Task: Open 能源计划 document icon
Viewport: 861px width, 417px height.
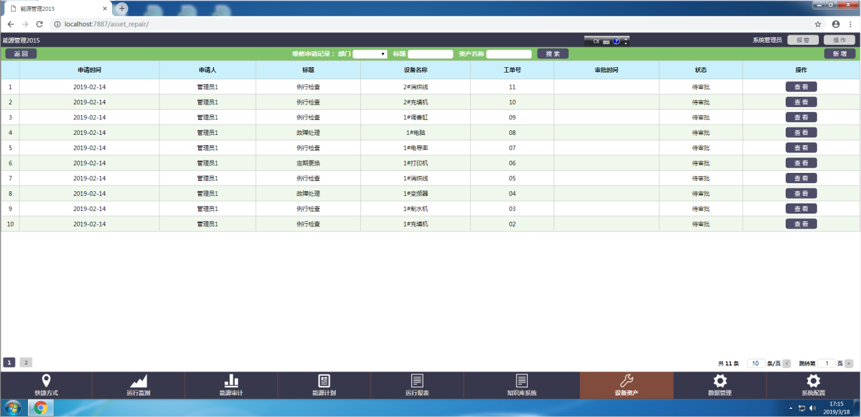Action: [324, 381]
